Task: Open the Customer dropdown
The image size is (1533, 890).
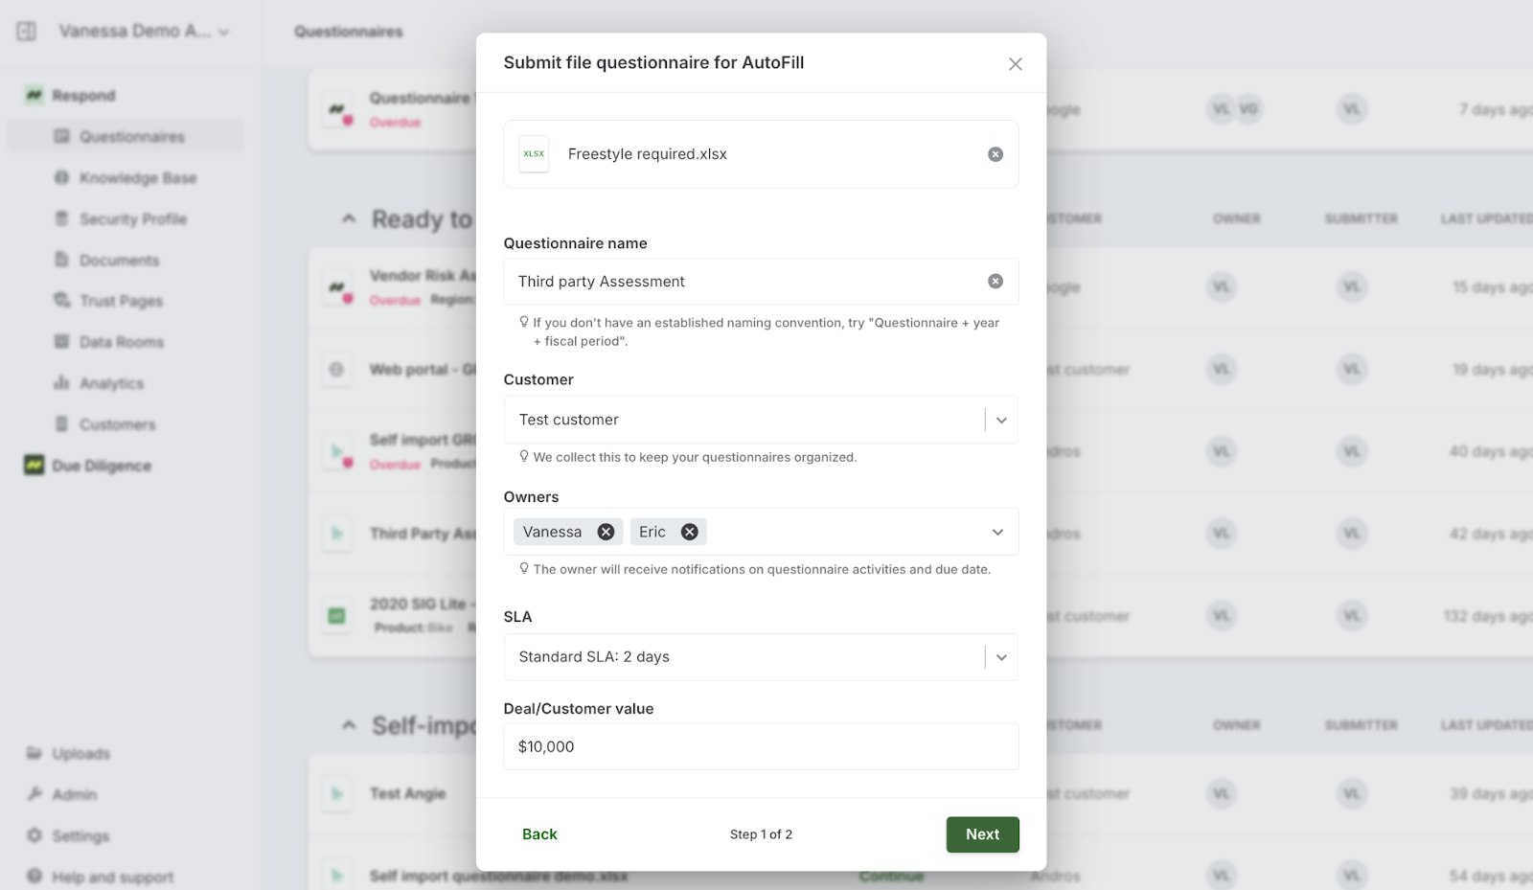Action: pos(1001,420)
